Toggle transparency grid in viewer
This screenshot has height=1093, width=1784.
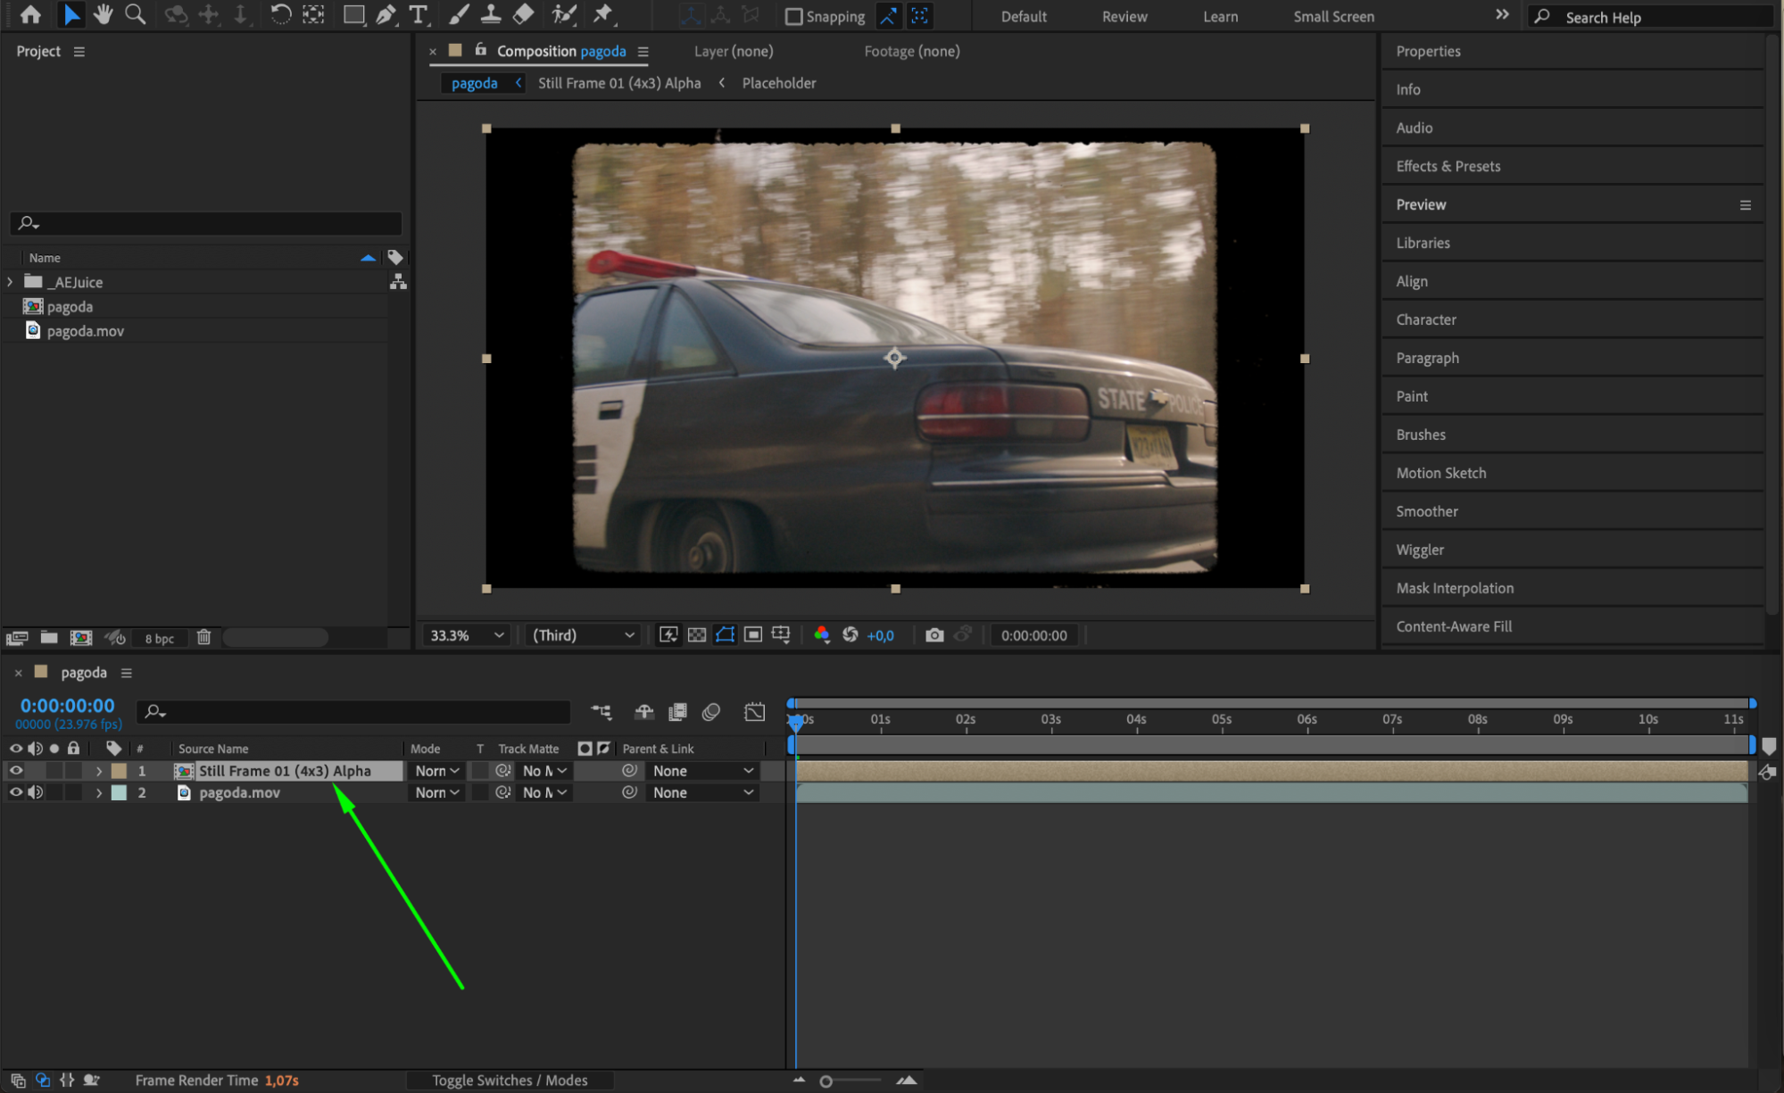click(x=697, y=635)
